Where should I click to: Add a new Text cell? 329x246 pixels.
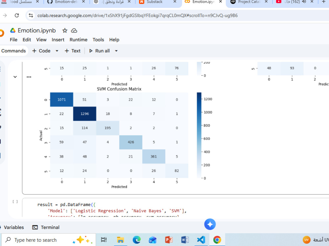click(x=73, y=51)
